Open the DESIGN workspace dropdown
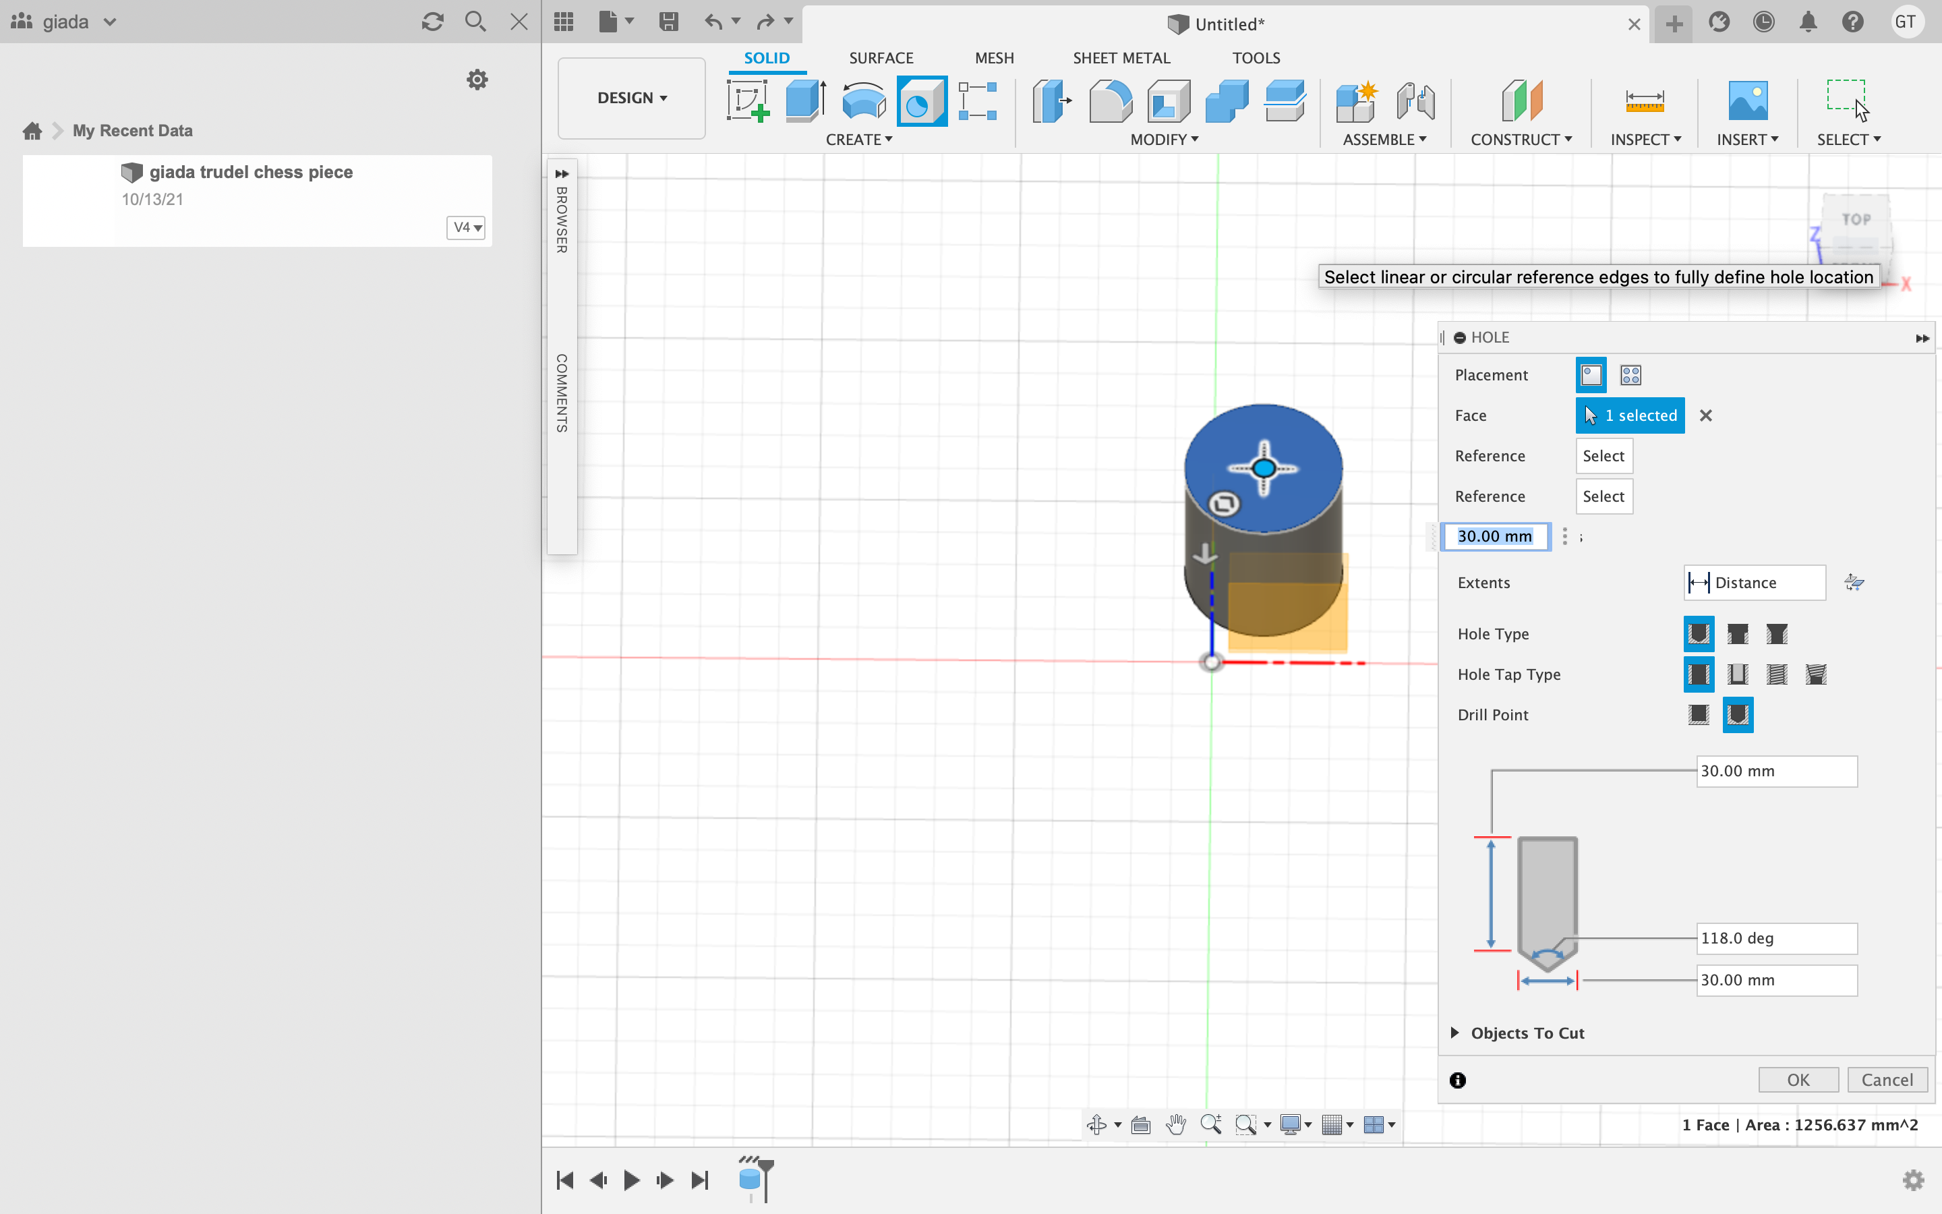 pos(632,98)
